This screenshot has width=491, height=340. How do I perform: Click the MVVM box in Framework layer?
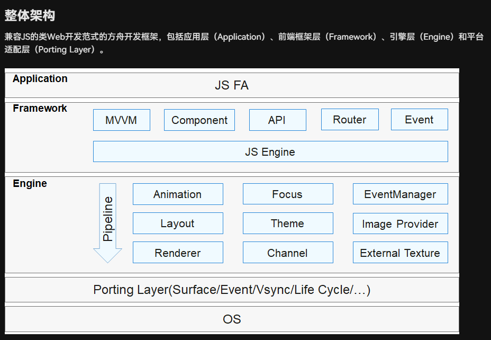(x=121, y=120)
